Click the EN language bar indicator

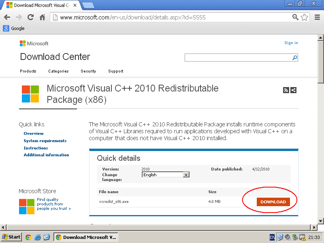(x=272, y=237)
